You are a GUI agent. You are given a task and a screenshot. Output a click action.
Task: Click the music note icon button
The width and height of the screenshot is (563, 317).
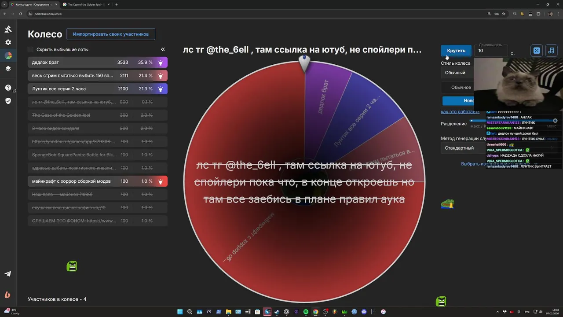click(551, 51)
